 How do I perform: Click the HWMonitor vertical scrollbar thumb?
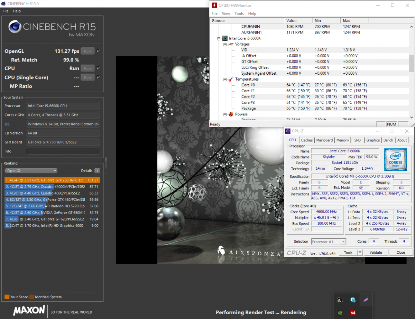tap(412, 63)
